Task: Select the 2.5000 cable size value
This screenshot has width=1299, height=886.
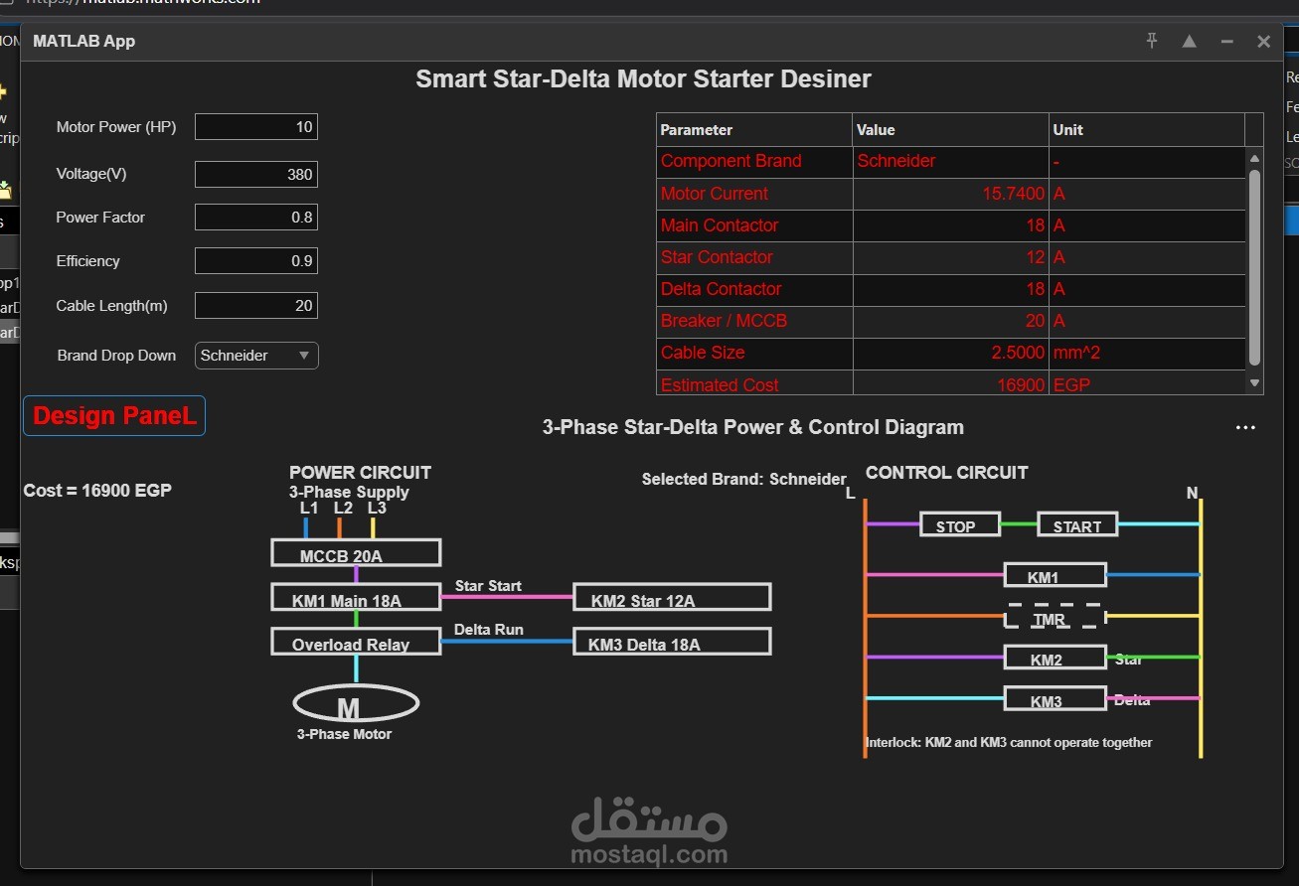Action: tap(951, 353)
